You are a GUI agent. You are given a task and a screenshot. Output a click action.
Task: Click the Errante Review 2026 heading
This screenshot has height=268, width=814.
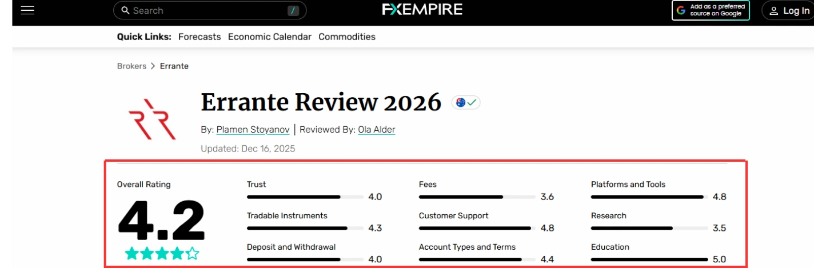[321, 102]
